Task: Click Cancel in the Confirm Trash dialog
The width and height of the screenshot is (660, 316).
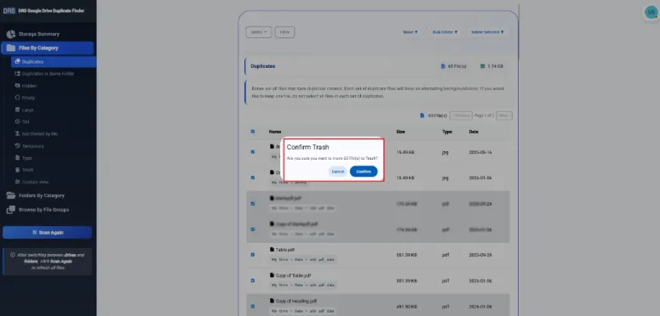Action: [x=337, y=172]
